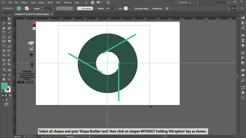The image size is (246, 138).
Task: Select the Shape Builder tool
Action: (x=4, y=55)
